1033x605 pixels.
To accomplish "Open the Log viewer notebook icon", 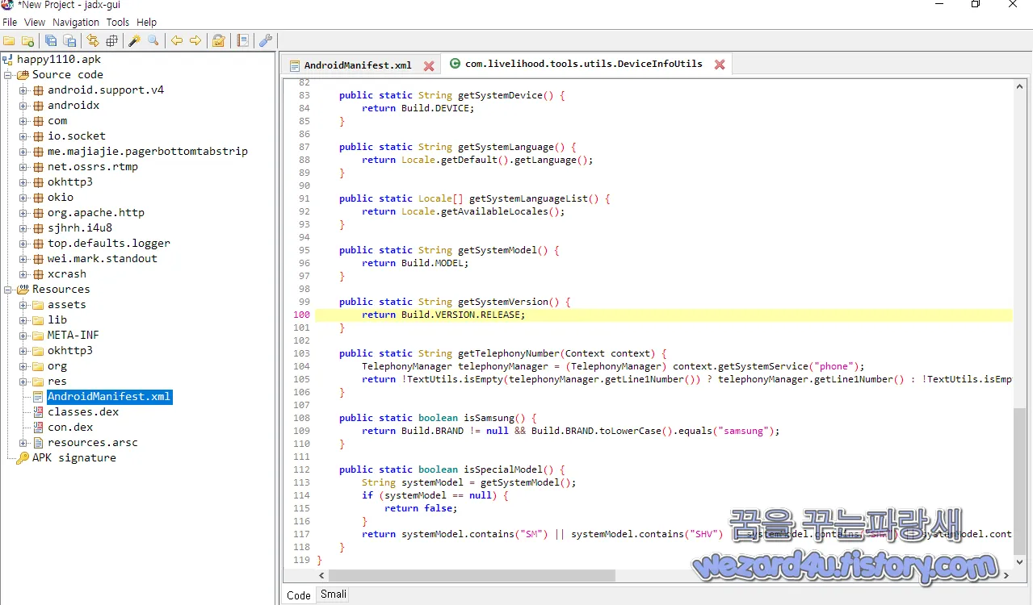I will (x=242, y=40).
